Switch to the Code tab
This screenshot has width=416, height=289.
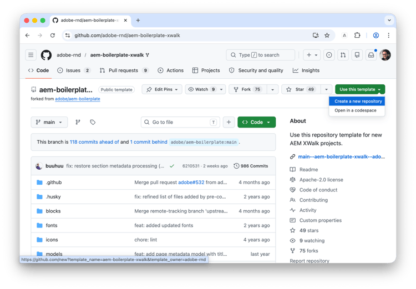coord(38,70)
